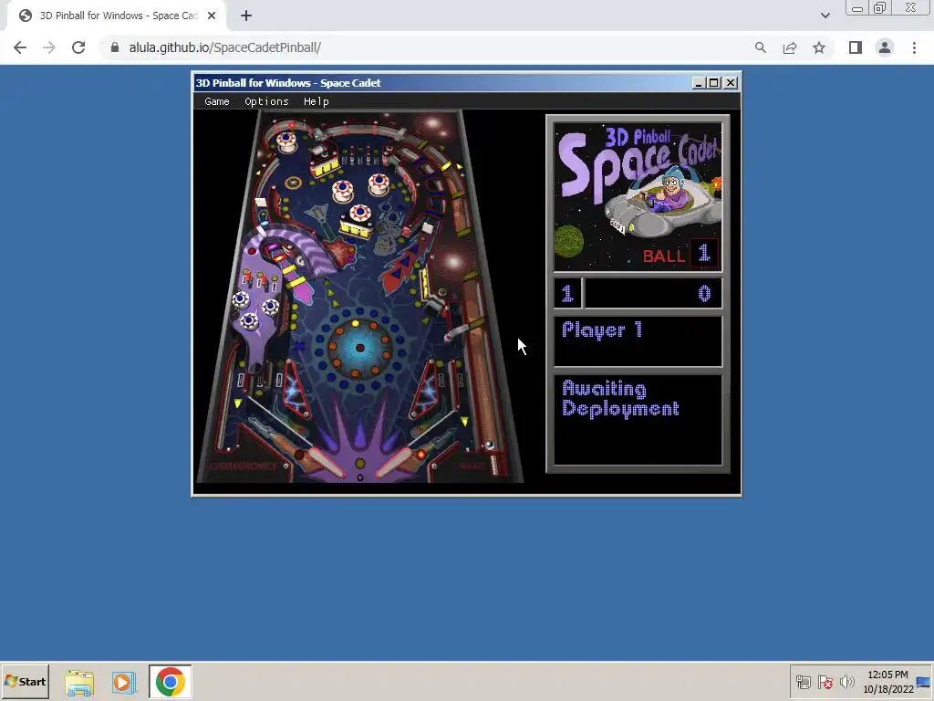The width and height of the screenshot is (934, 701).
Task: Maximize the 3D Pinball game window
Action: 713,83
